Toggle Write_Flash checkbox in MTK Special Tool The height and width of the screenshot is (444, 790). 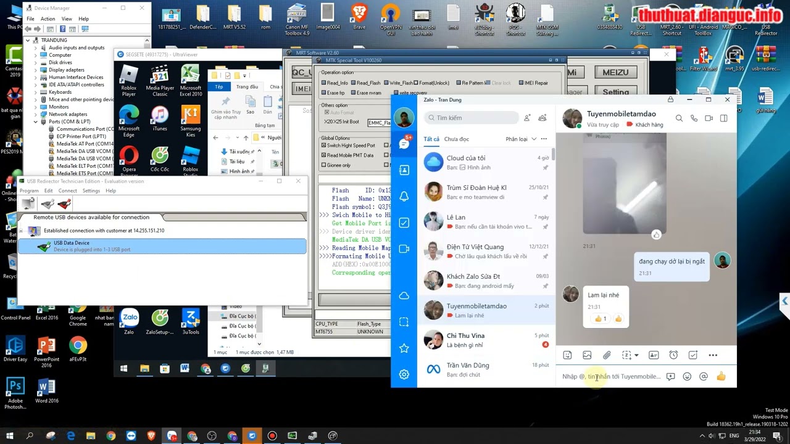[386, 83]
